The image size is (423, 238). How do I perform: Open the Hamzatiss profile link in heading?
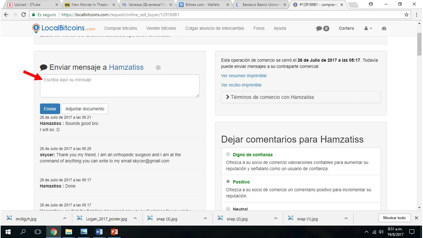click(126, 67)
